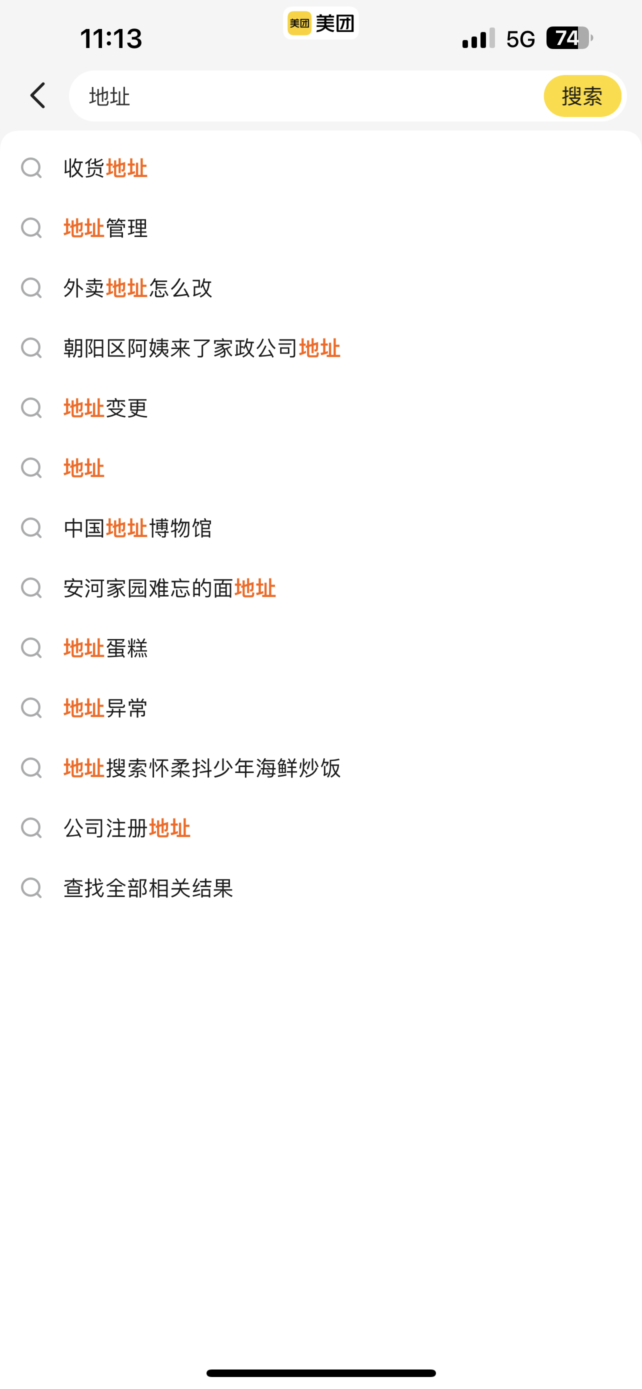Viewport: 642px width, 1389px height.
Task: Select suggestion 地址管理
Action: [105, 228]
